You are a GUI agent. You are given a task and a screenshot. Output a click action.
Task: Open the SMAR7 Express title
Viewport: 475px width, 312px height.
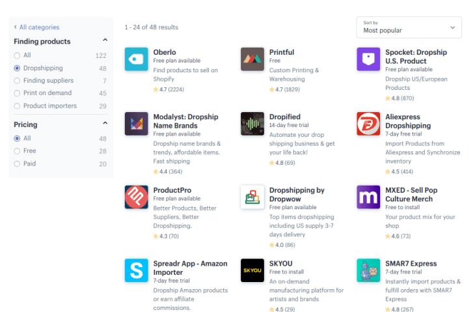click(411, 264)
